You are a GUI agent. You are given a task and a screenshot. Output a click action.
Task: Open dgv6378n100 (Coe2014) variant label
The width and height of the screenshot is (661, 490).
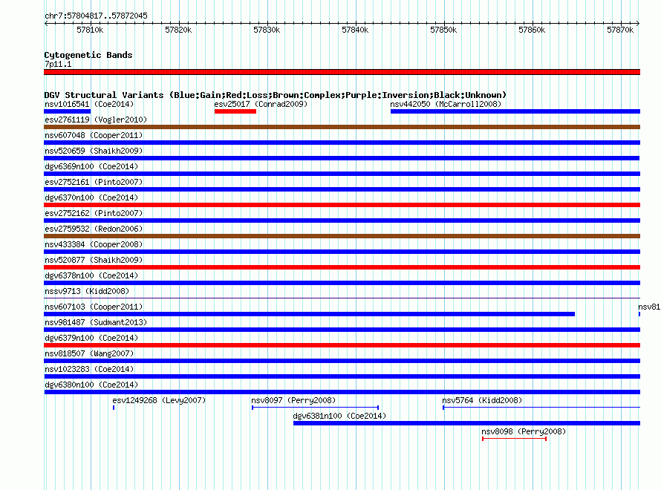point(91,275)
